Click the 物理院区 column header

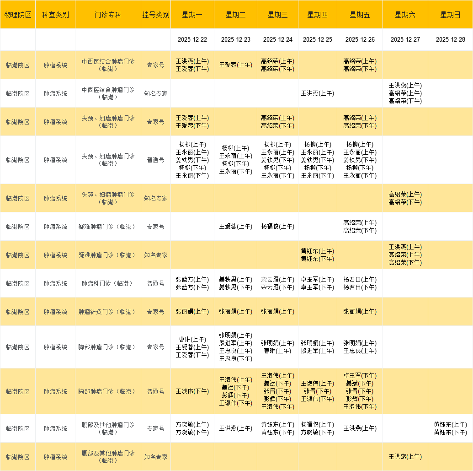(18, 15)
